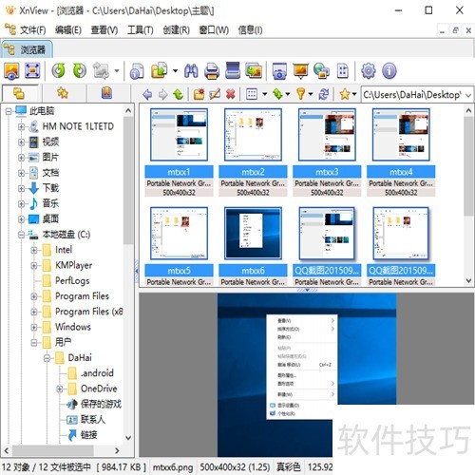Open the favorites star dropdown arrow
The height and width of the screenshot is (475, 475).
(x=354, y=94)
